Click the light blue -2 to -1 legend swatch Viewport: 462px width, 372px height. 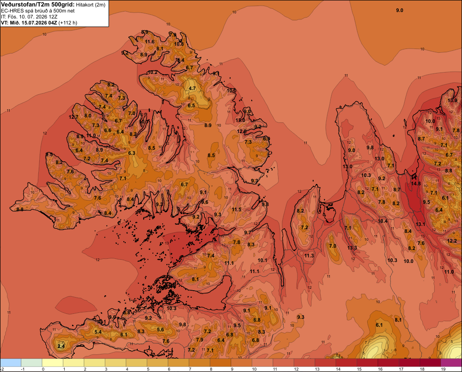click(11, 362)
